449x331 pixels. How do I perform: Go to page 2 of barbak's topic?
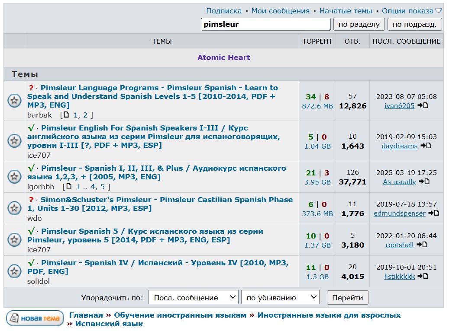(x=85, y=115)
